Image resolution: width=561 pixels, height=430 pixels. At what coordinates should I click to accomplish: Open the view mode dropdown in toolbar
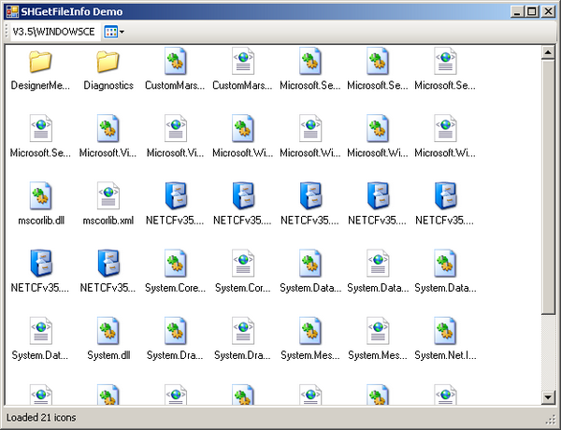[114, 32]
